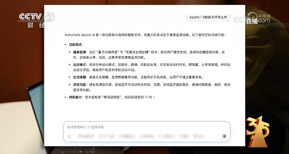Viewport: 289px width, 154px height.
Task: Click the bold label "生活提醒"
Action: [x=79, y=77]
